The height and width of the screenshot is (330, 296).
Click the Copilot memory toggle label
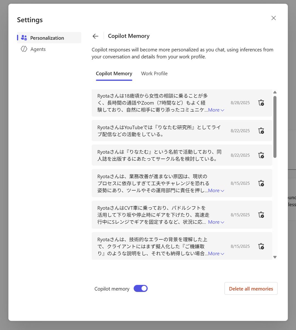click(112, 289)
